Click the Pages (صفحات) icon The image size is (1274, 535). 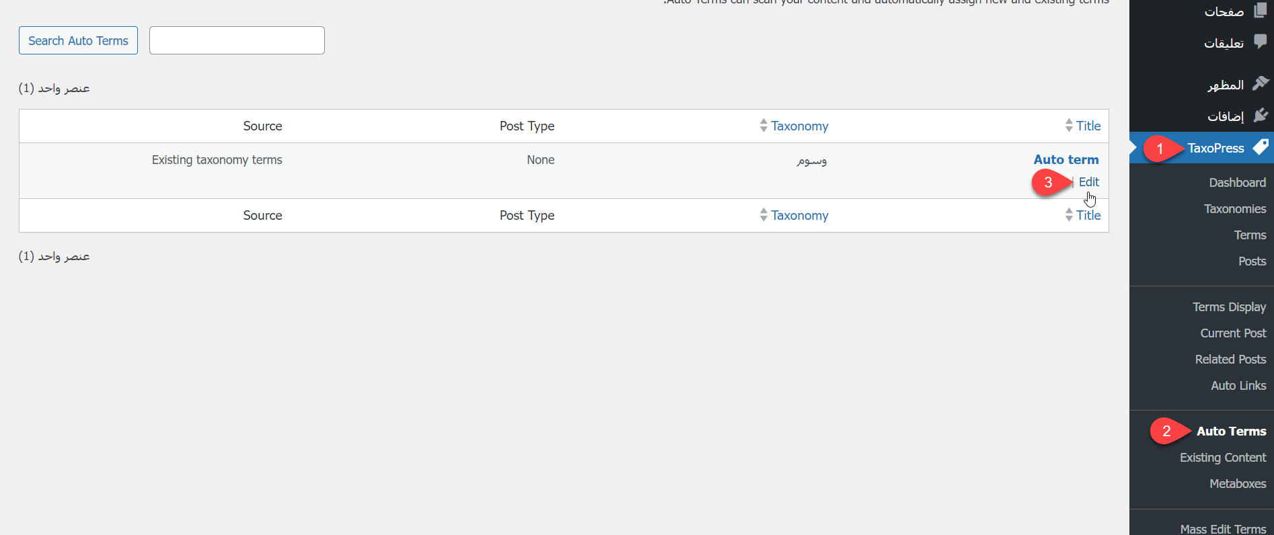(x=1261, y=10)
